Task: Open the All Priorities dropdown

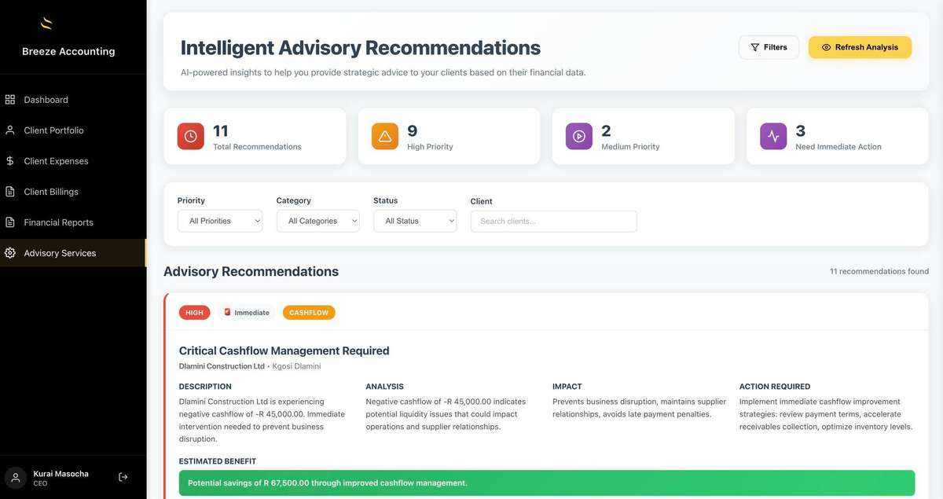Action: (220, 221)
